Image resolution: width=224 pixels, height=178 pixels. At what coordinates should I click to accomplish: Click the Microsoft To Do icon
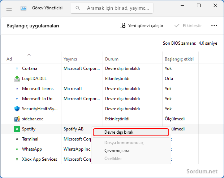tap(17, 99)
